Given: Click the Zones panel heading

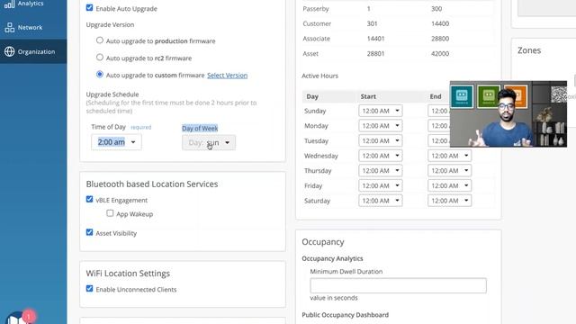Looking at the screenshot, I should pos(529,50).
